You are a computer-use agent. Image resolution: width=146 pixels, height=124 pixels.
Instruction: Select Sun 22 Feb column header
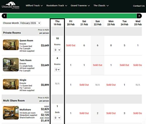pyautogui.click(x=98, y=23)
